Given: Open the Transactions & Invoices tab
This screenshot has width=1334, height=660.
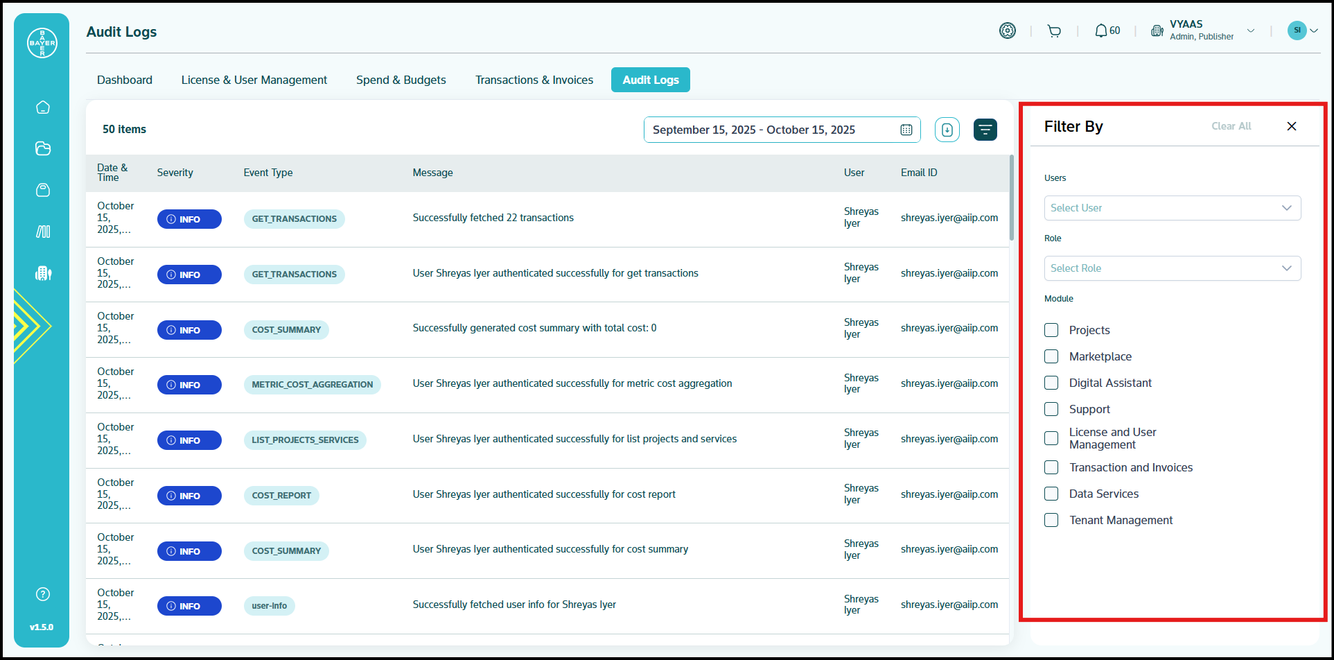Looking at the screenshot, I should click(534, 80).
